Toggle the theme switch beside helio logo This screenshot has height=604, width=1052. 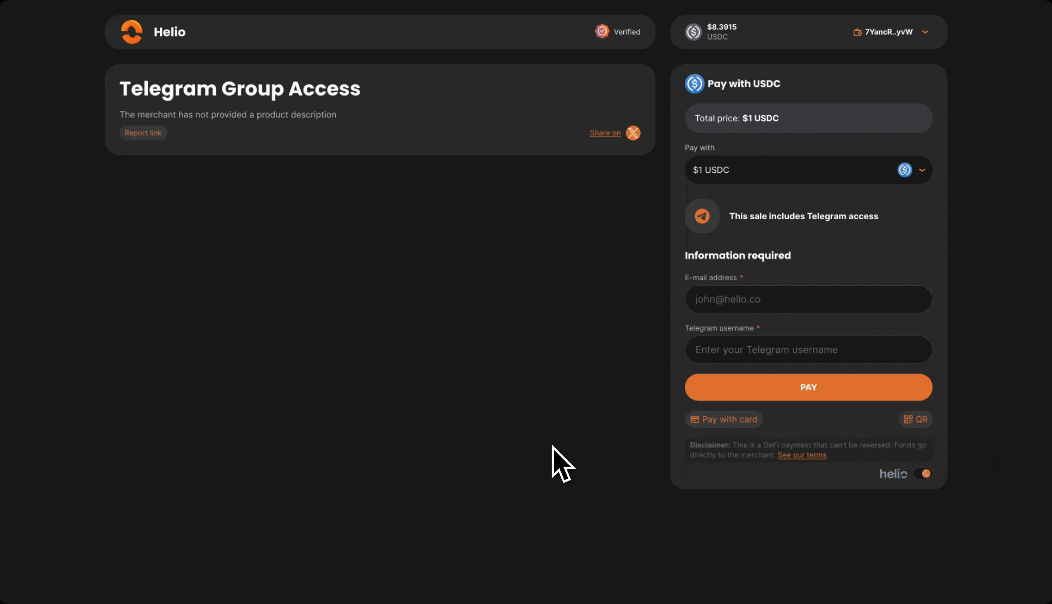click(x=922, y=474)
